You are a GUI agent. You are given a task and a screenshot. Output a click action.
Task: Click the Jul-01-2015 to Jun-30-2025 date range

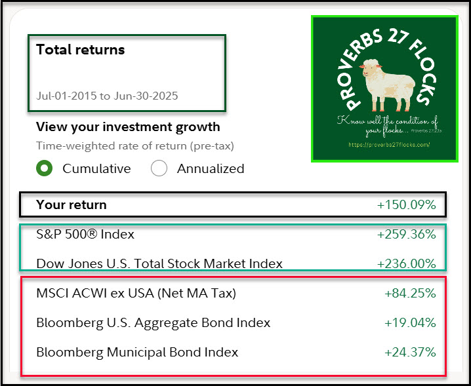click(107, 96)
